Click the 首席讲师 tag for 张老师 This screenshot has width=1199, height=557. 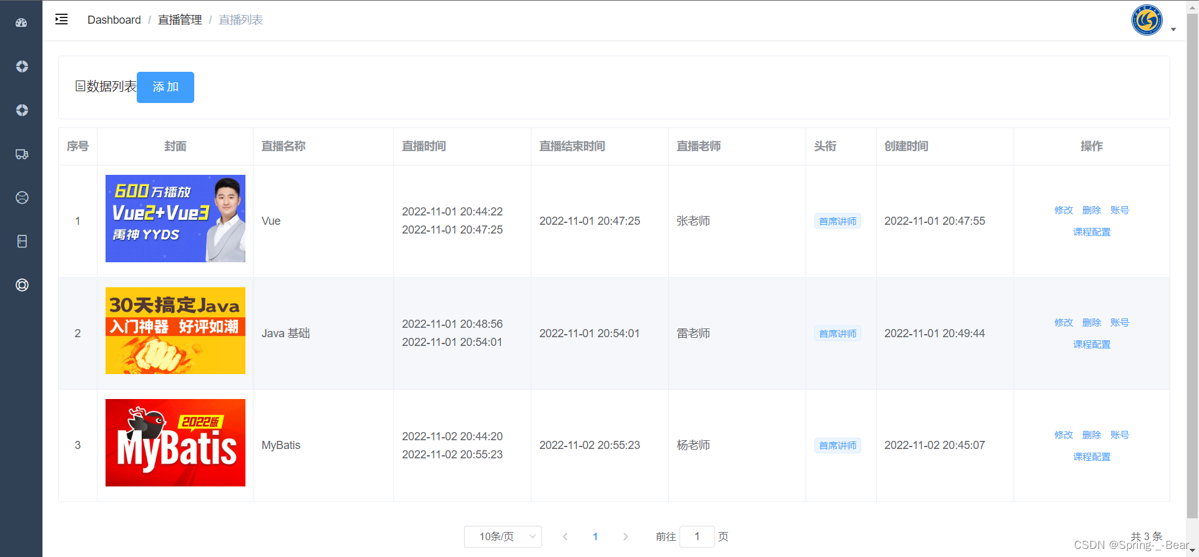click(837, 221)
